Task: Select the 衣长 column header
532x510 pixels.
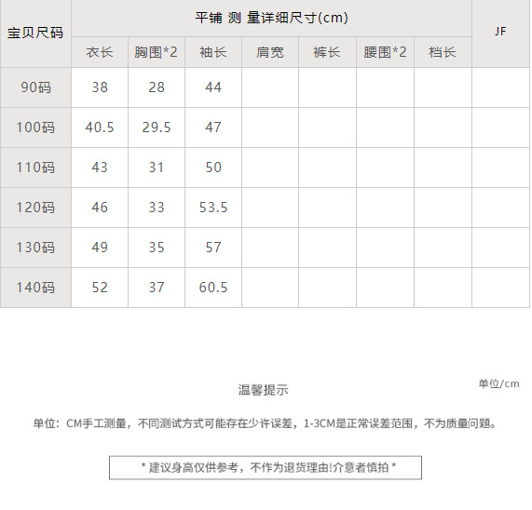Action: (100, 52)
